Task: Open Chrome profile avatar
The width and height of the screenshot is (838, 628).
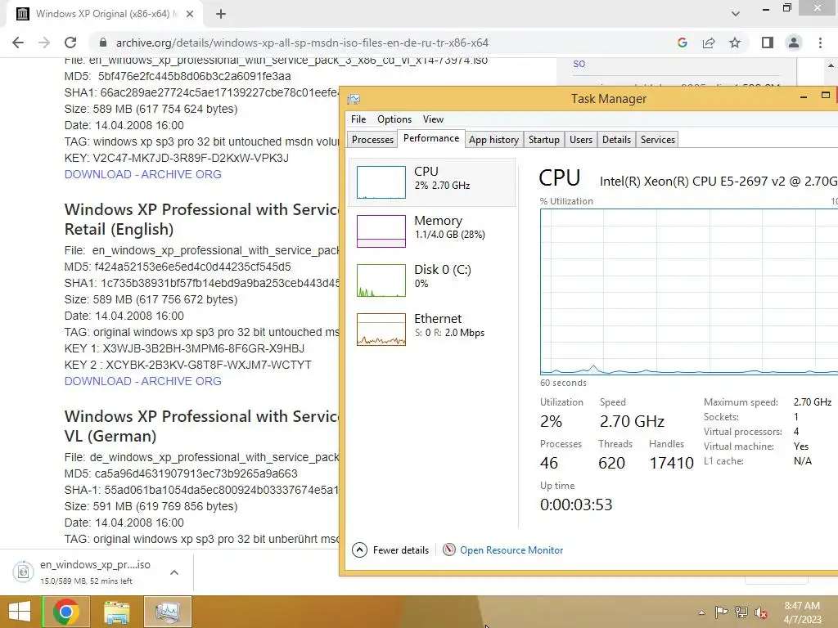Action: coord(794,43)
